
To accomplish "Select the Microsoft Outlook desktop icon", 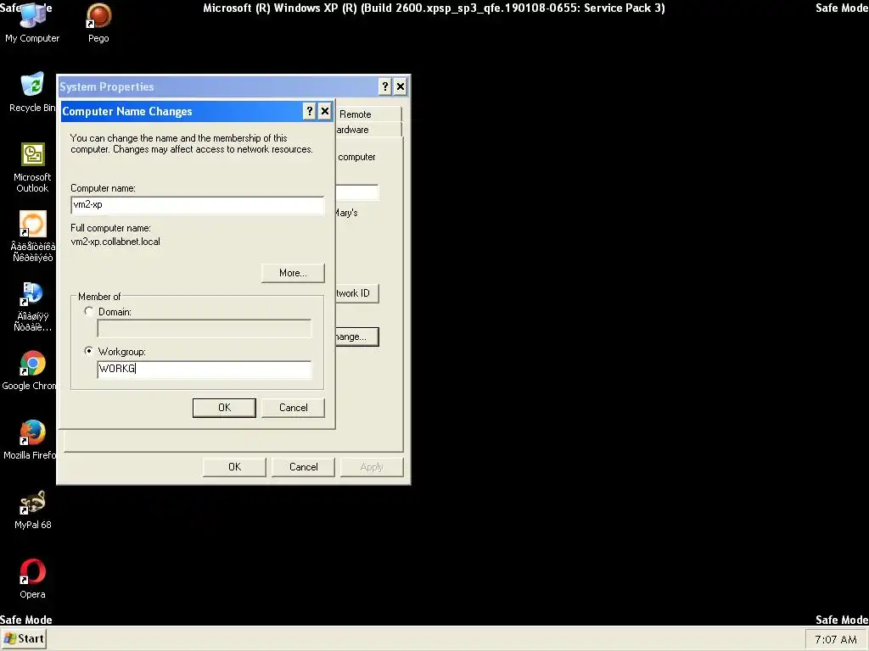I will tap(32, 167).
